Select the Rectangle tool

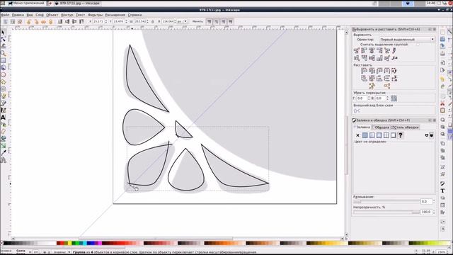[3, 60]
